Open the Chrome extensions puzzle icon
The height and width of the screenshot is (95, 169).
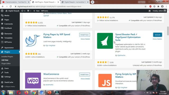158,6
